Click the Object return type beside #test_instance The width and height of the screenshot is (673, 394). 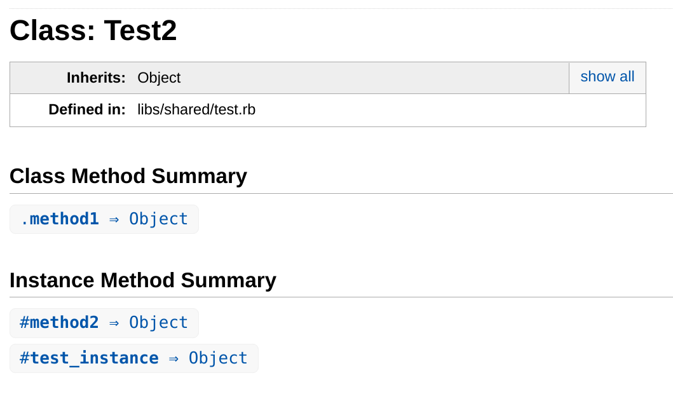tap(218, 358)
